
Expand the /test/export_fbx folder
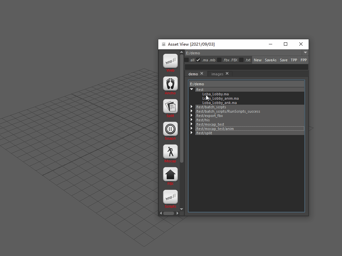click(x=192, y=116)
